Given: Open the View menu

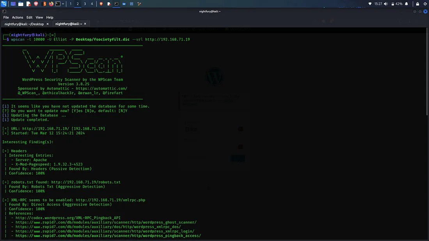Looking at the screenshot, I should pyautogui.click(x=39, y=18).
